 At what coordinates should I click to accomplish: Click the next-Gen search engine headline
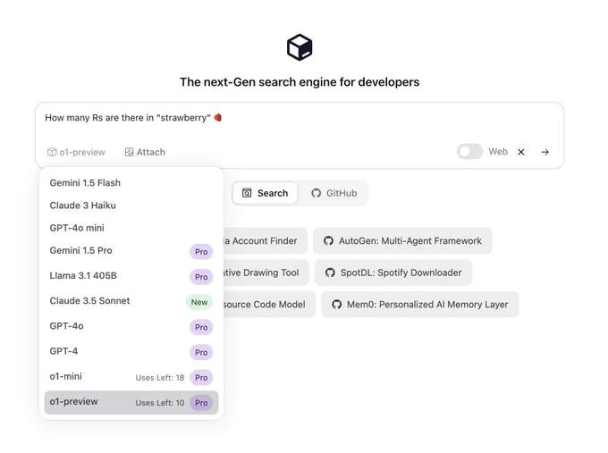[300, 82]
